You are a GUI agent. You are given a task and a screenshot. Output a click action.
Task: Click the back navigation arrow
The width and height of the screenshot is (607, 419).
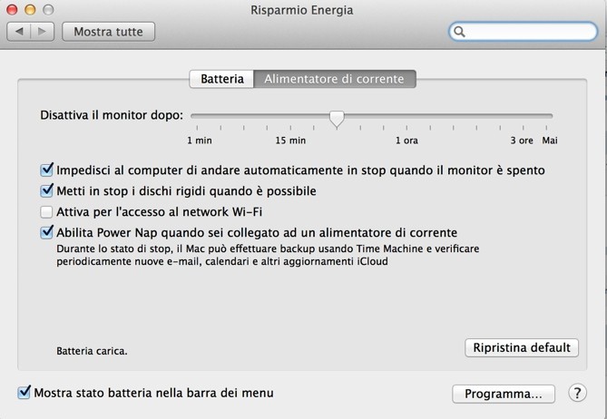coord(19,31)
